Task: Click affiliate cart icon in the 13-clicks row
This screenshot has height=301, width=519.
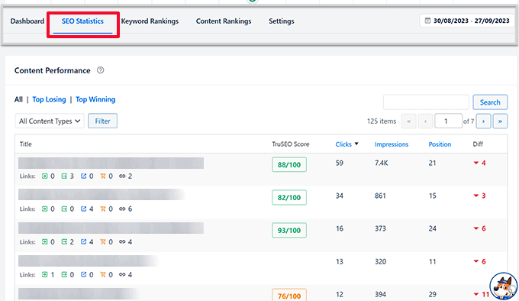Action: point(103,274)
